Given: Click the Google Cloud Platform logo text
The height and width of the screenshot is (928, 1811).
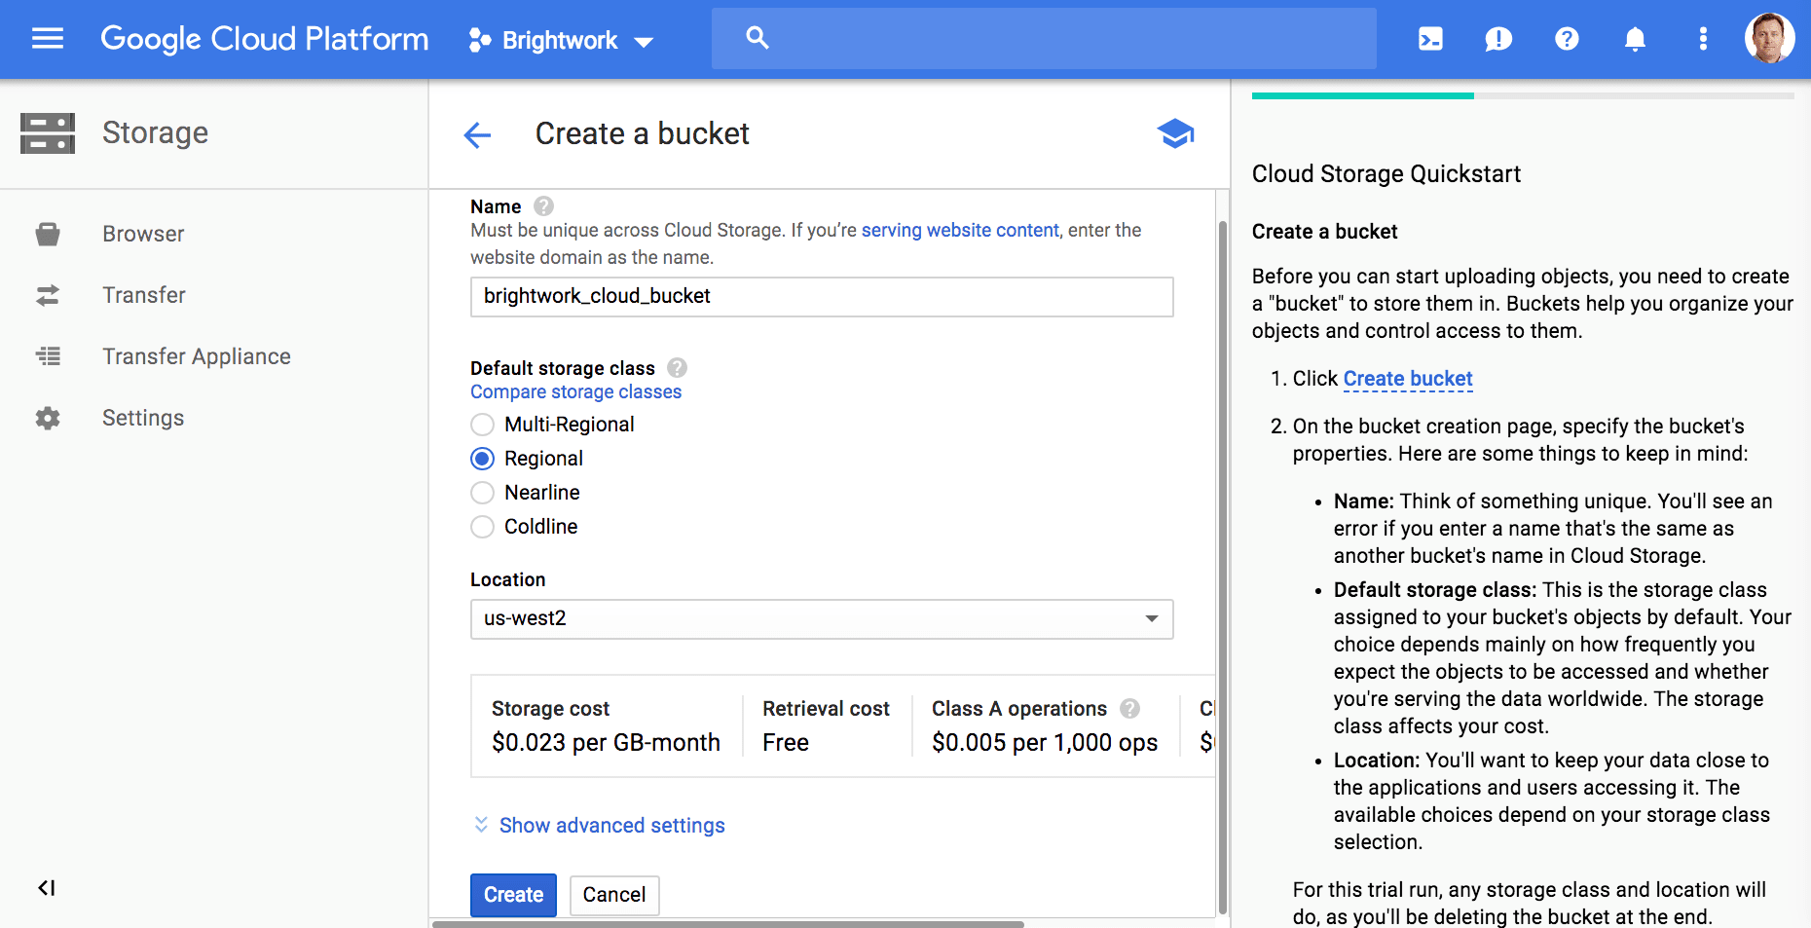Looking at the screenshot, I should 265,39.
